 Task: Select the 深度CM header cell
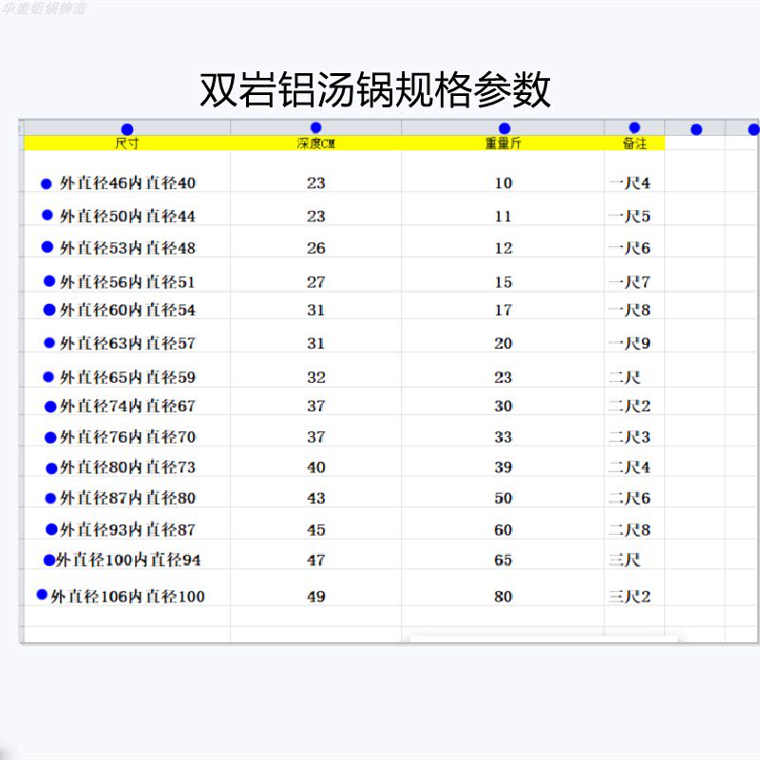315,143
